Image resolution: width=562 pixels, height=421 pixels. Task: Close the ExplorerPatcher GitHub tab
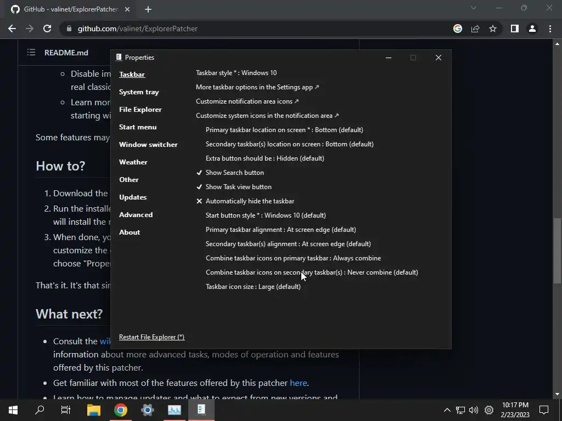pyautogui.click(x=127, y=9)
